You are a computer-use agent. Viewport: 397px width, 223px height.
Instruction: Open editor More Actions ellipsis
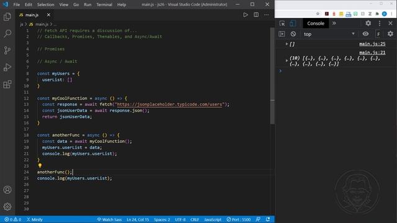point(266,15)
